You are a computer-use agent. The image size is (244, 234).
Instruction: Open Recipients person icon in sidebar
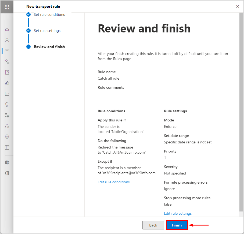[7, 40]
